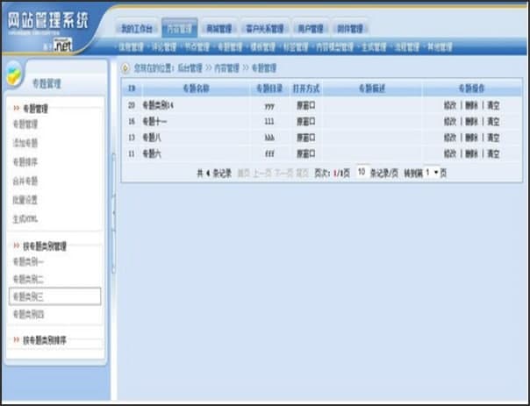Click the colorful cube icon beside 专题管理

13,75
